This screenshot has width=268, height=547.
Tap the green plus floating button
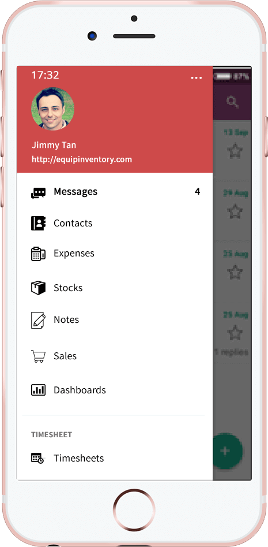point(225,451)
